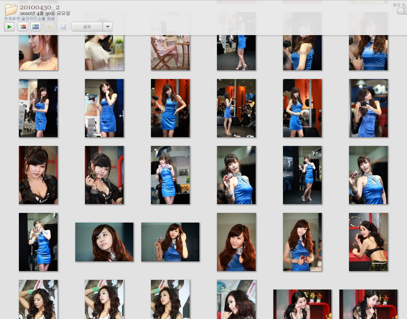Select the photo with bird graphic background
The height and width of the screenshot is (319, 407).
(x=236, y=300)
